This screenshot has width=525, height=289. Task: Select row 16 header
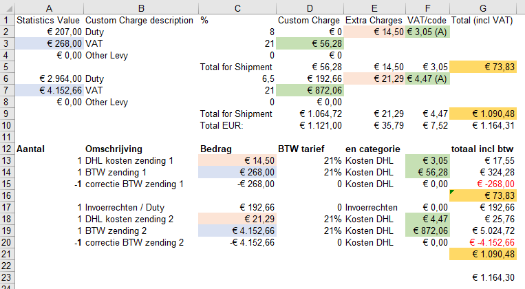click(8, 195)
